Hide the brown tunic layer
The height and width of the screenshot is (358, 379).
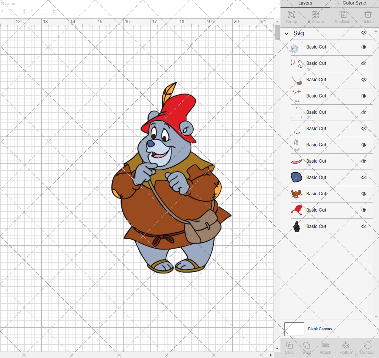click(364, 194)
